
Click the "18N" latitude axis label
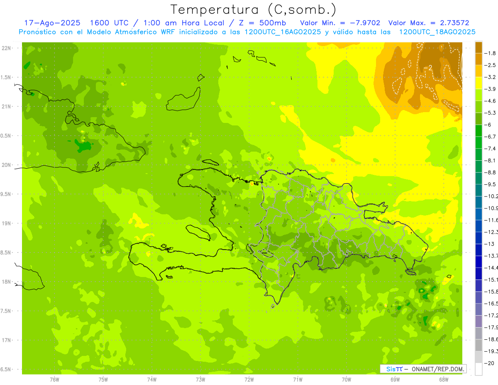(x=6, y=282)
